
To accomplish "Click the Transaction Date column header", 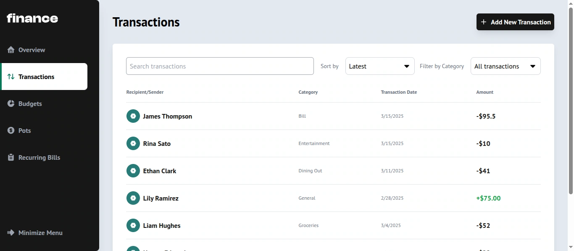I will pos(399,92).
